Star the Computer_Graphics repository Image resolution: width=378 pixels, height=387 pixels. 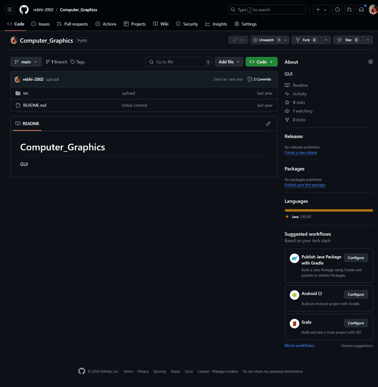pos(348,40)
